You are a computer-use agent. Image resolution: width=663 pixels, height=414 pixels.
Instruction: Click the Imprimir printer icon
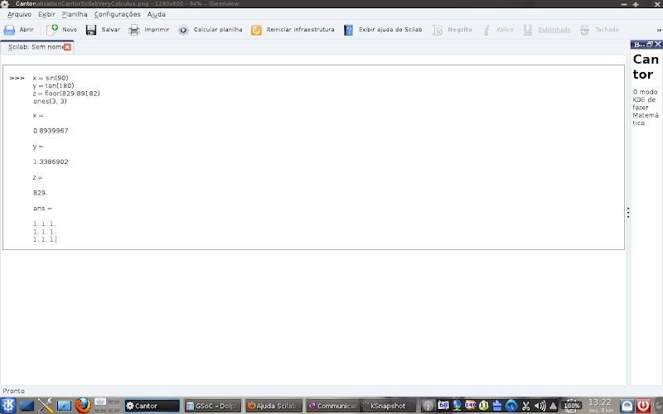(x=134, y=30)
